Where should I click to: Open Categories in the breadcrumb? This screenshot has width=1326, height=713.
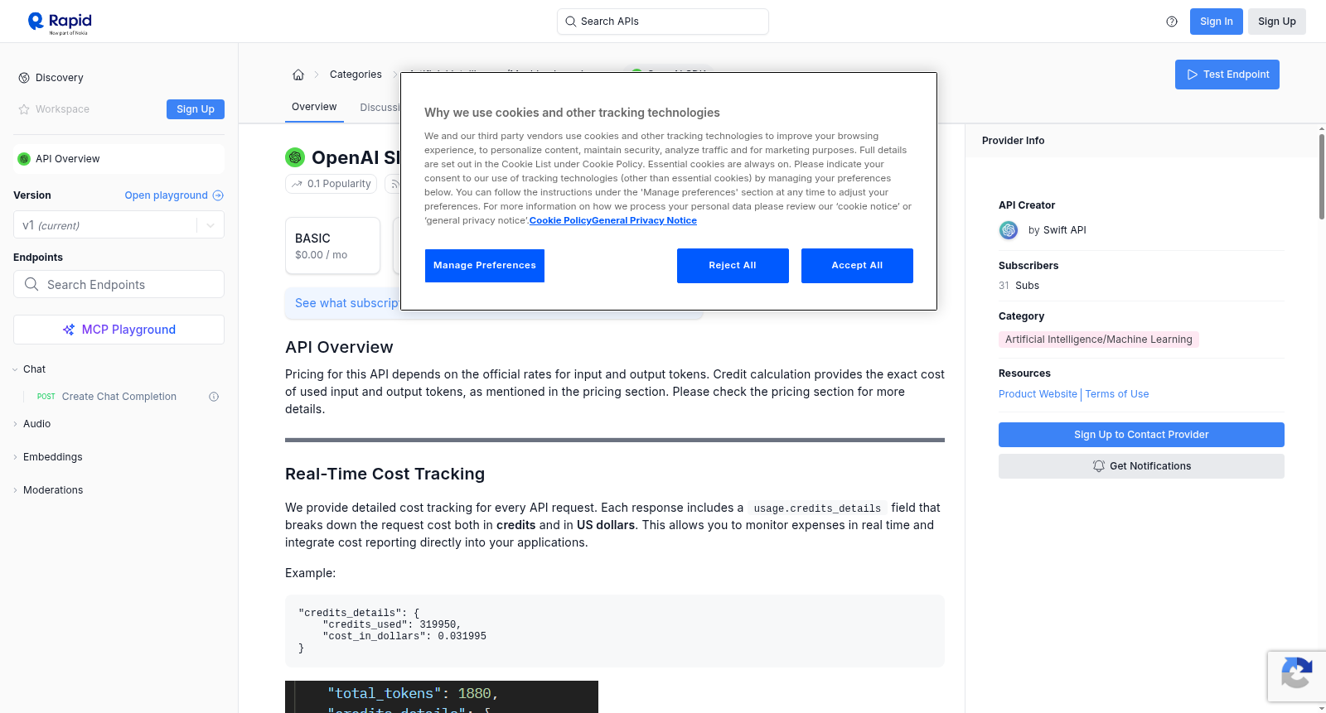coord(356,75)
